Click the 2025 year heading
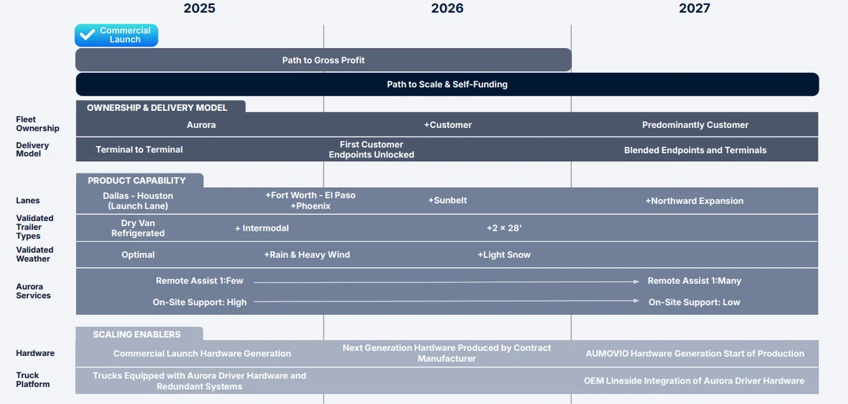The image size is (848, 404). point(199,8)
